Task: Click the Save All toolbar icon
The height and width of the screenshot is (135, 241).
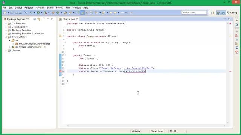Action: [16, 13]
